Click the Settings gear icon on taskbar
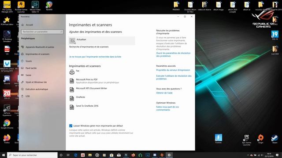This screenshot has height=158, width=282. 169,155
